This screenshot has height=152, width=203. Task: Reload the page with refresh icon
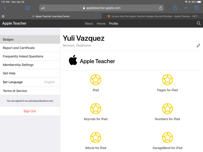coord(161,8)
